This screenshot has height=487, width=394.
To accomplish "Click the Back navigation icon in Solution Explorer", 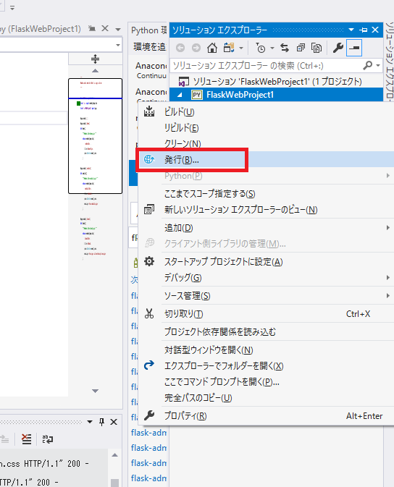I will tap(180, 48).
